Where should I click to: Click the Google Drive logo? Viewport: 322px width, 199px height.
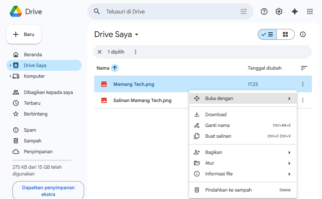coord(16,11)
